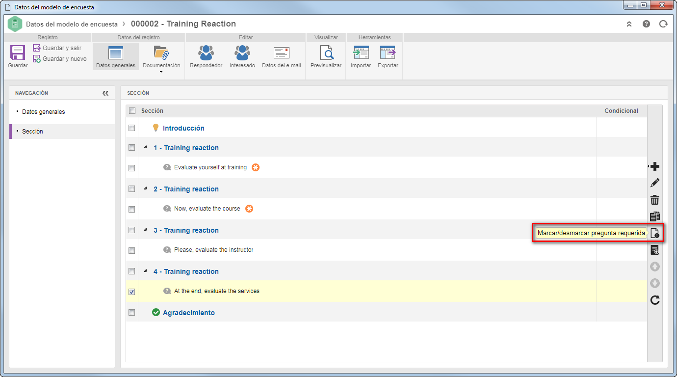
Task: Toggle required question marker icon
Action: coord(654,233)
